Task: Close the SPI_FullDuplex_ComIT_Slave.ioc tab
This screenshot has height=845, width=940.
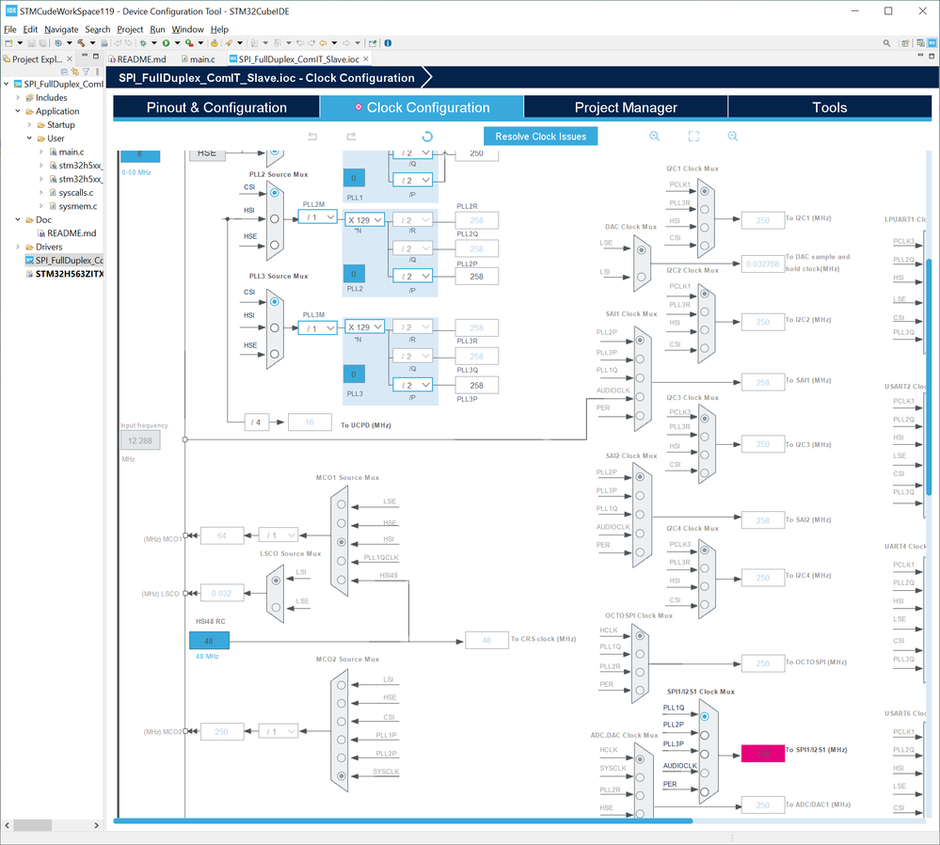Action: point(366,58)
